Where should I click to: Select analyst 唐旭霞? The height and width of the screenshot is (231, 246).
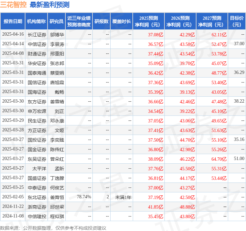(57, 82)
